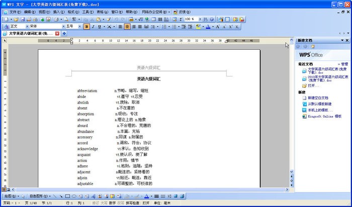
Task: Click 本机上的模板... link
Action: [320, 110]
